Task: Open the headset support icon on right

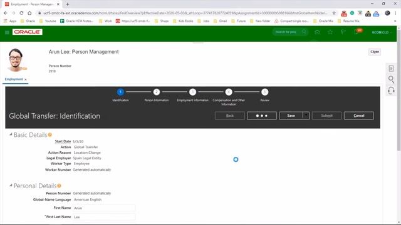Action: click(x=391, y=91)
